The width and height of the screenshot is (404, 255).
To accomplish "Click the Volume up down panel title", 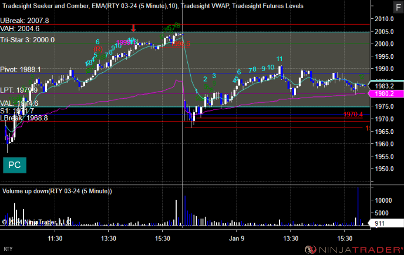I will 57,191.
